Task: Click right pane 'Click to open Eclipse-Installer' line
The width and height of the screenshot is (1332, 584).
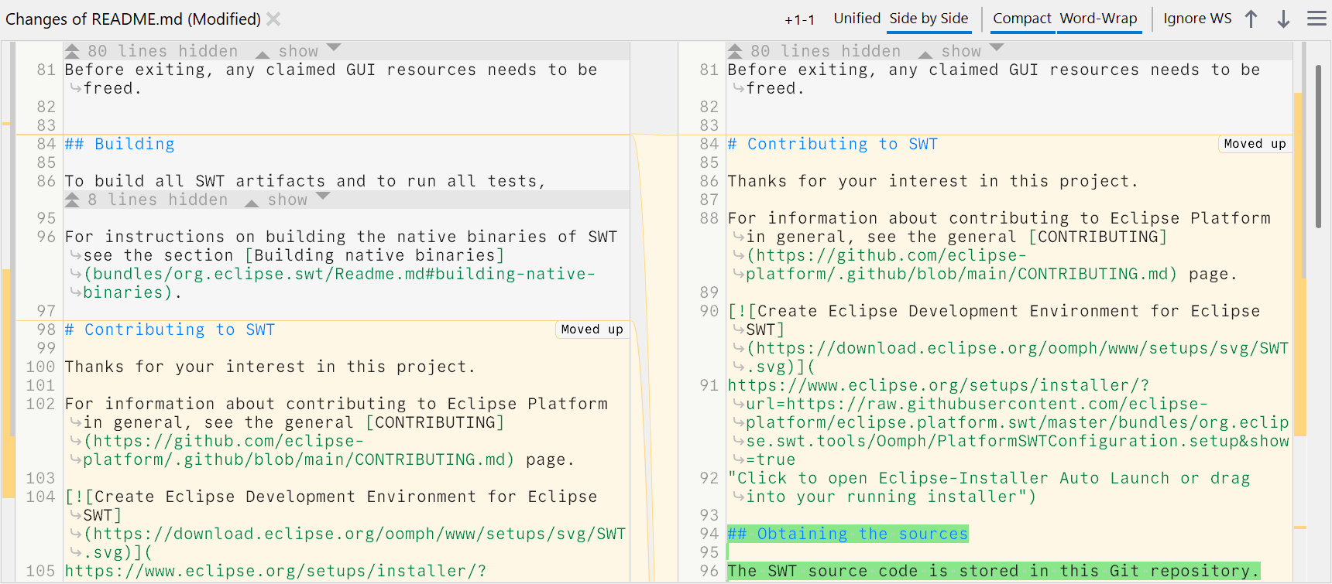Action: [x=989, y=478]
